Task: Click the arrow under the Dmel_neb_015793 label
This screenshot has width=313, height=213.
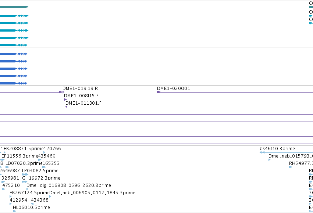Action: click(270, 160)
